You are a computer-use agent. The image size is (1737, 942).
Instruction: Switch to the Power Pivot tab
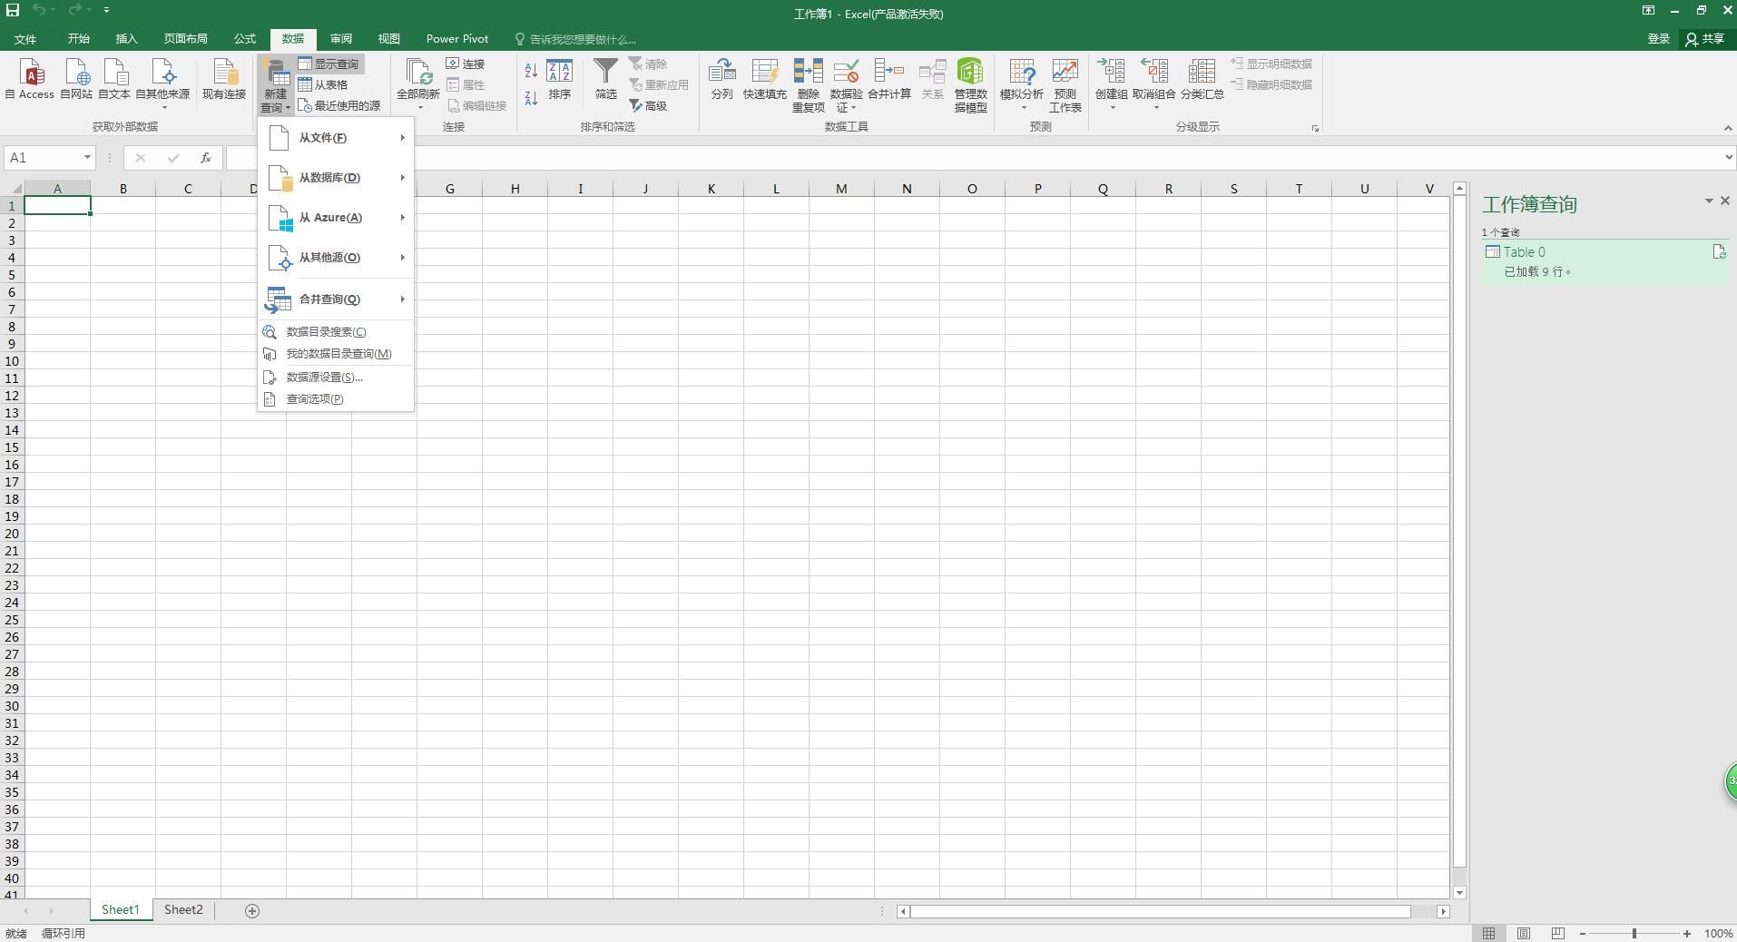click(457, 39)
